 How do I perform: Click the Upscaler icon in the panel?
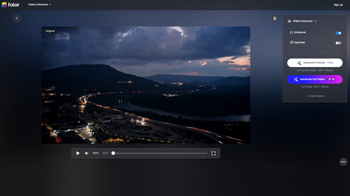[291, 42]
